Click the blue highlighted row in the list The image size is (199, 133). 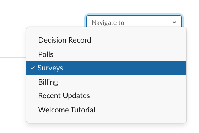(106, 68)
